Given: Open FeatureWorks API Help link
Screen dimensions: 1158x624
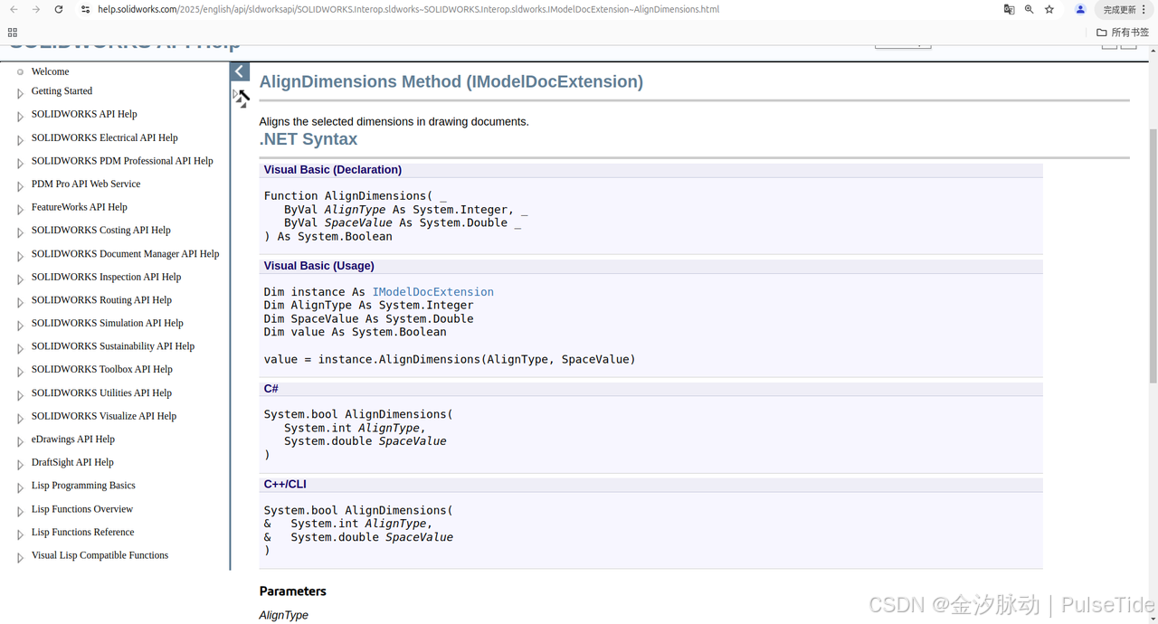Looking at the screenshot, I should pos(80,207).
